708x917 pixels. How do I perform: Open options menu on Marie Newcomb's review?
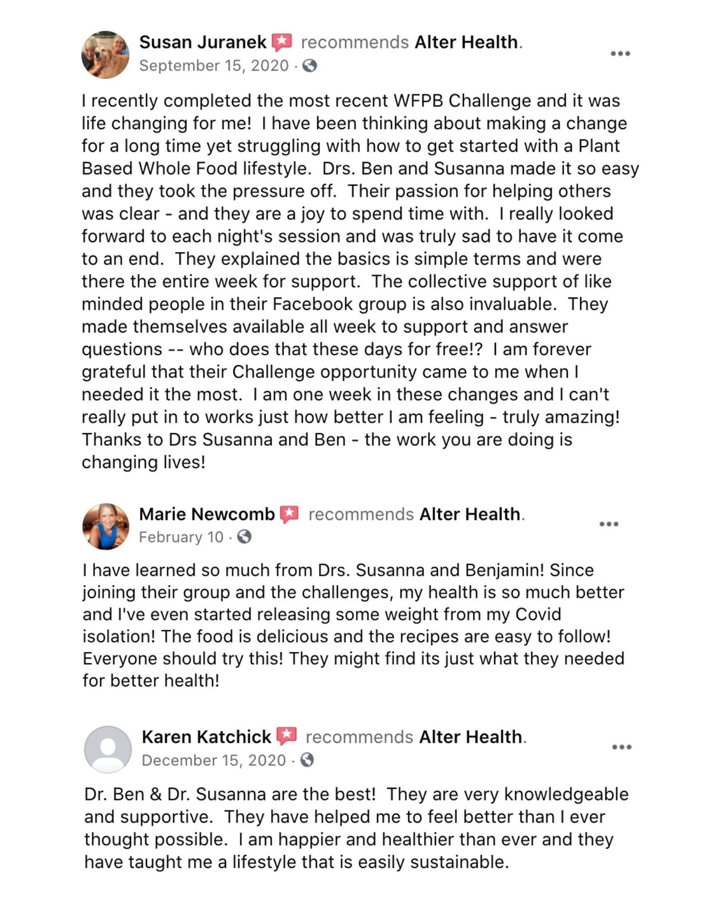tap(609, 524)
